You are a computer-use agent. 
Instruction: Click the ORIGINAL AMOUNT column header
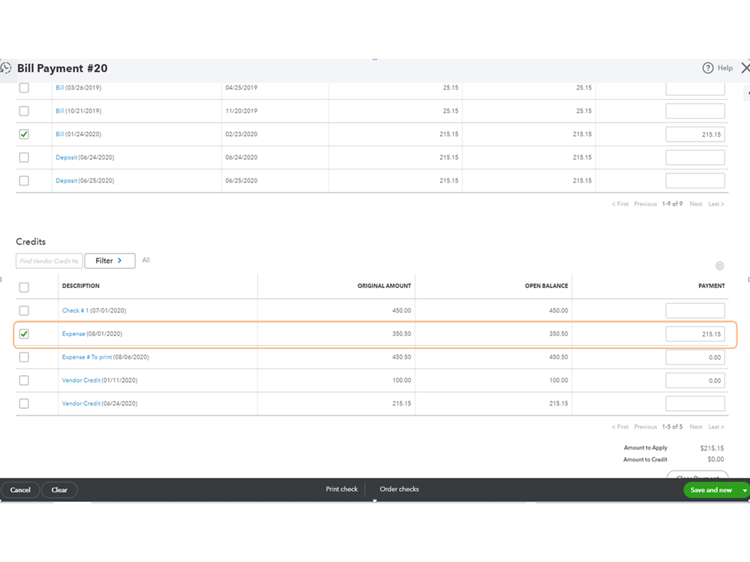click(384, 286)
